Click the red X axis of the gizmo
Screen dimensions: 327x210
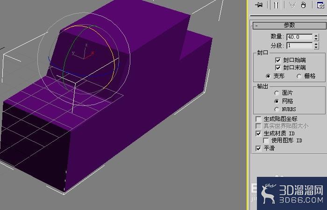coord(89,56)
